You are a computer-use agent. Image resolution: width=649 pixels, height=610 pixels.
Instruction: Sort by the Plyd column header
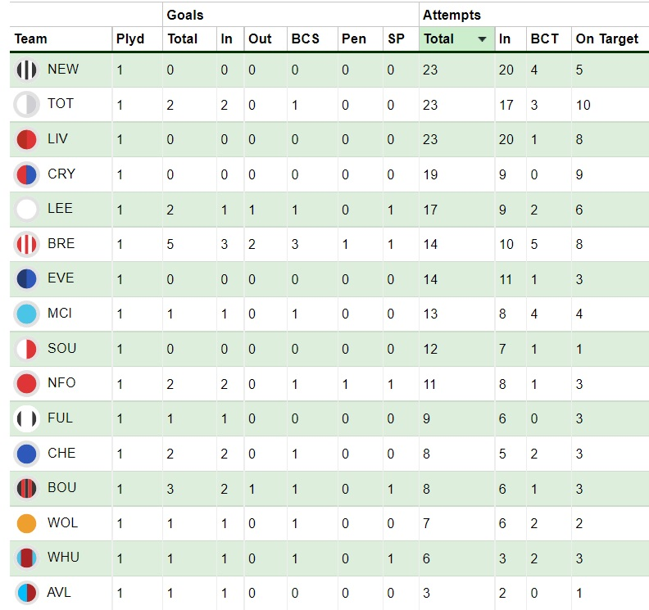[x=130, y=38]
